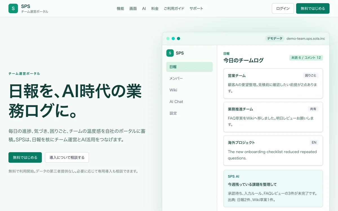Screen dimensions: 338x211
Task: Open the 画面 nav item
Action: click(133, 8)
